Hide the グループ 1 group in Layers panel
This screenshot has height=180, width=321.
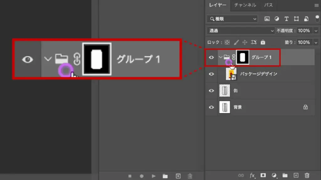(212, 57)
